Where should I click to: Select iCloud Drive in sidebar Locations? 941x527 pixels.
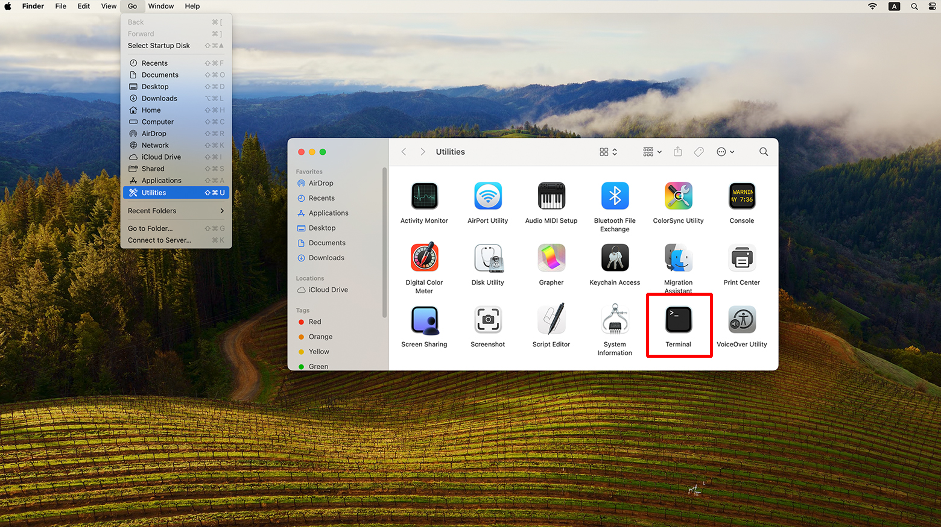click(x=328, y=290)
